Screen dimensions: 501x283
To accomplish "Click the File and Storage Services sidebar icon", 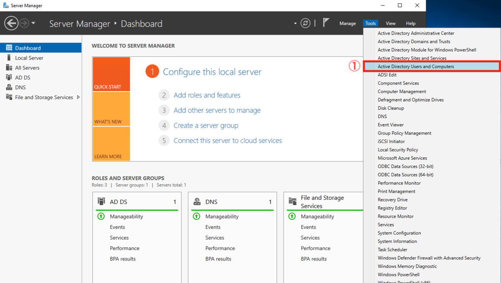I will 9,97.
